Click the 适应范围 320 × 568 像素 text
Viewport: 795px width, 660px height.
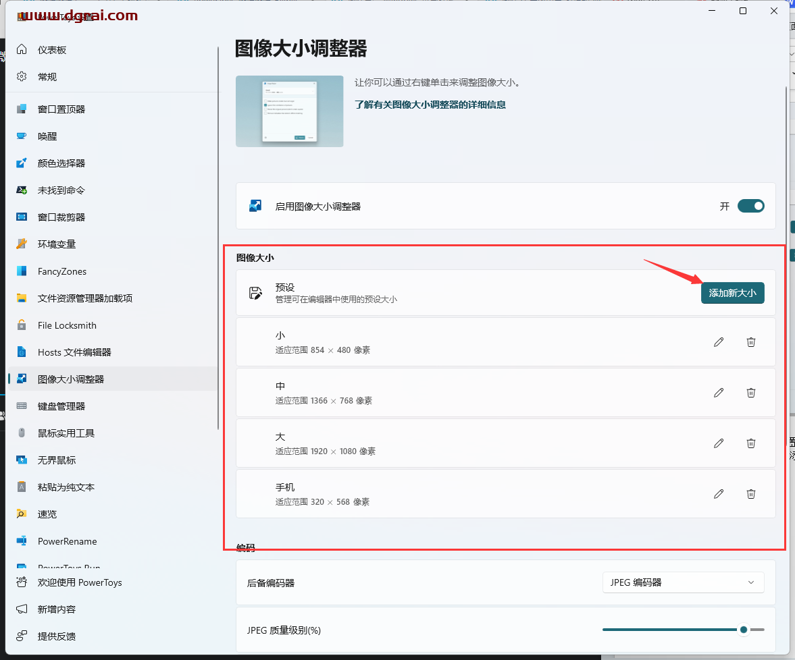[x=322, y=502]
